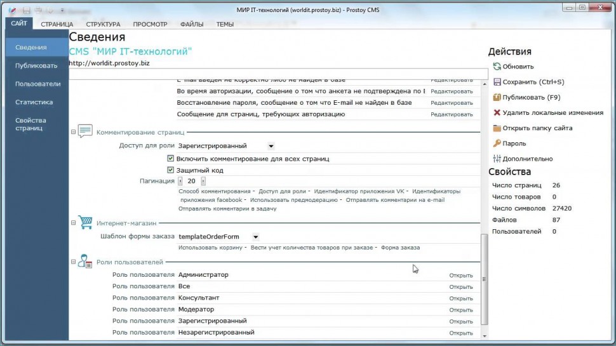Open site folder via folder icon
Viewport: 616px width, 346px height.
pyautogui.click(x=497, y=128)
